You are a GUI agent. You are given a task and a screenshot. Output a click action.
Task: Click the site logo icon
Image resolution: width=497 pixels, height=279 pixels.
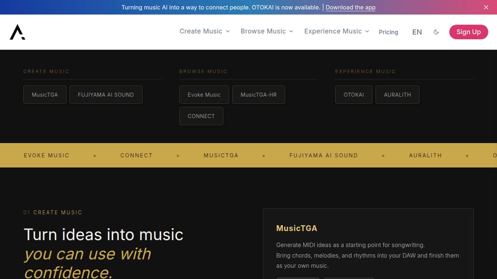(x=17, y=32)
